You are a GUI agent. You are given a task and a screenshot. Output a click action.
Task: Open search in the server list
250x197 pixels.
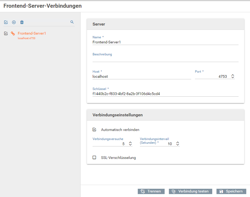[72, 22]
